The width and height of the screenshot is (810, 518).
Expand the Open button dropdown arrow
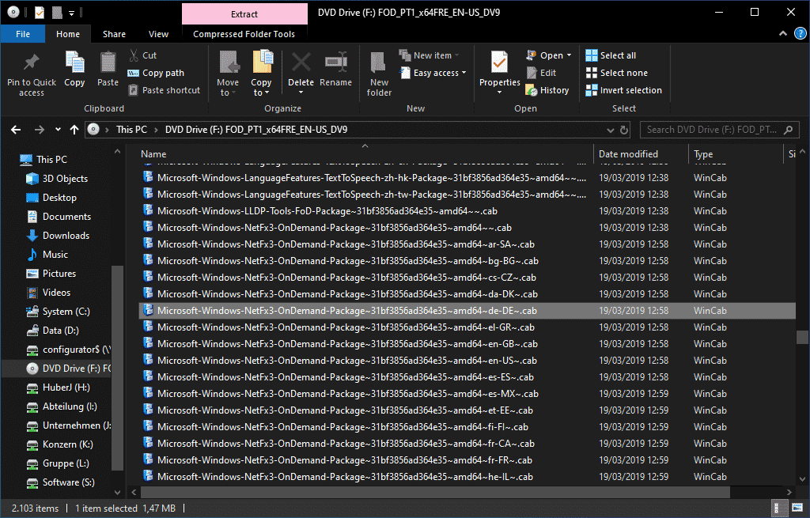coord(570,55)
